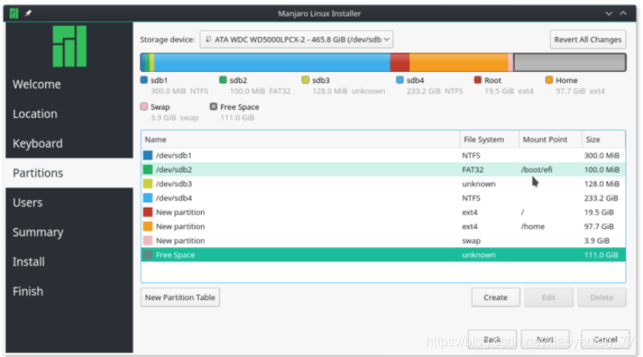643x357 pixels.
Task: Click the Cancel button
Action: (605, 339)
